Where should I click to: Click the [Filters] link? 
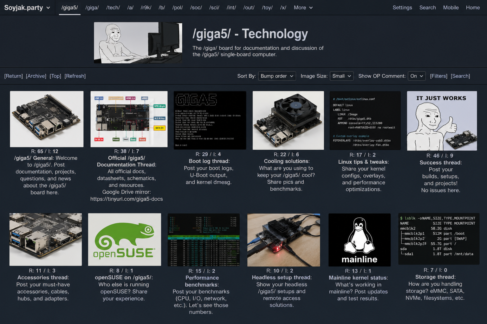[438, 76]
